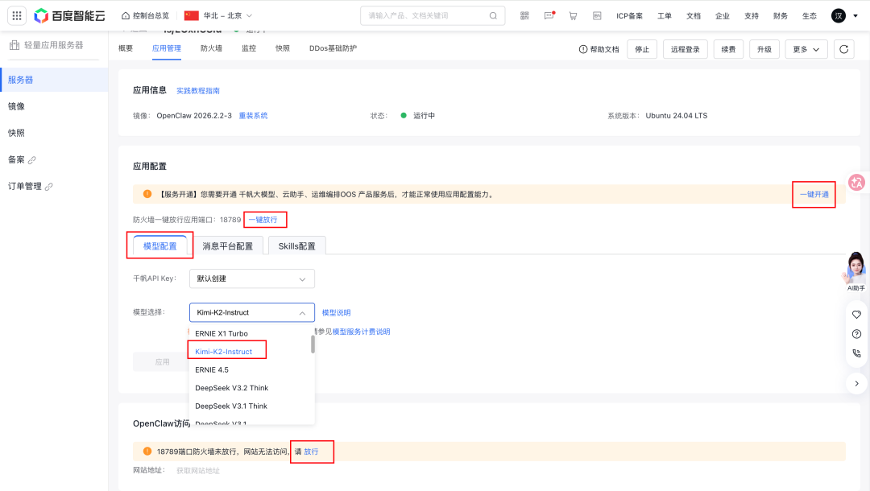Click the notifications icon with red badge

tap(549, 15)
